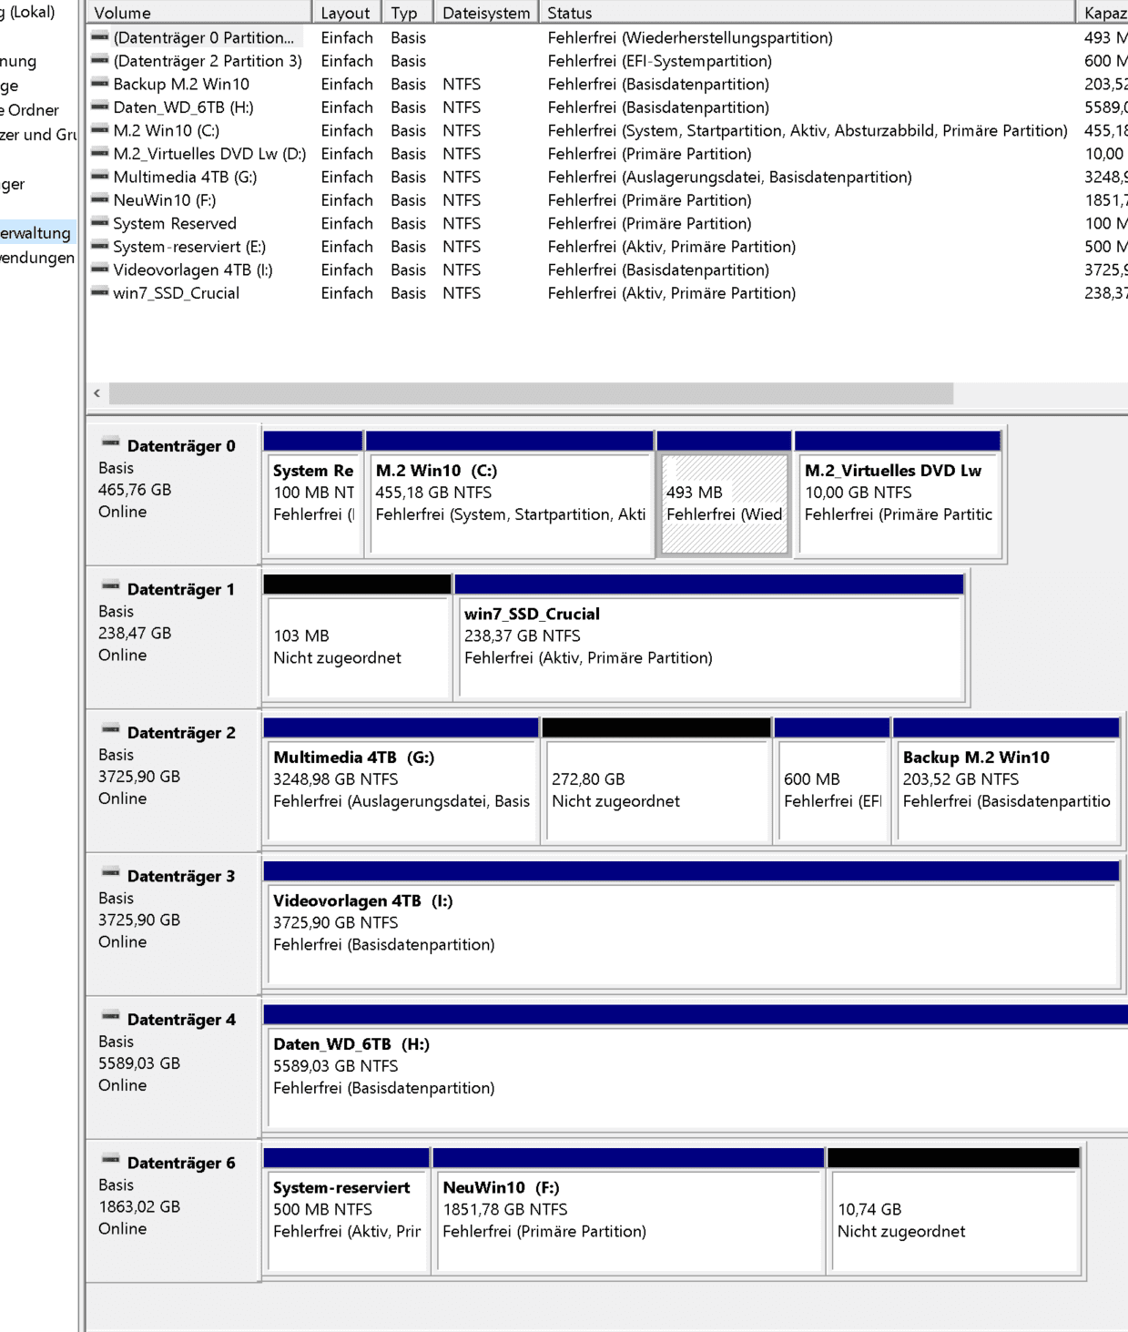This screenshot has height=1332, width=1128.
Task: Select the Videovorlagen 4TB (I:) partition block
Action: (692, 924)
